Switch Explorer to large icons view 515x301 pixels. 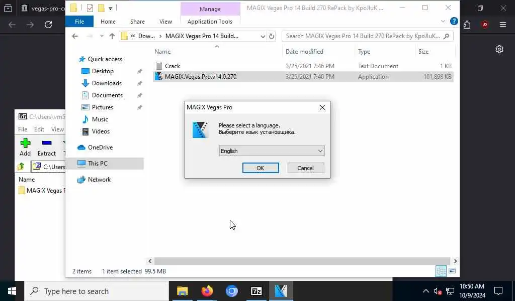coord(452,271)
